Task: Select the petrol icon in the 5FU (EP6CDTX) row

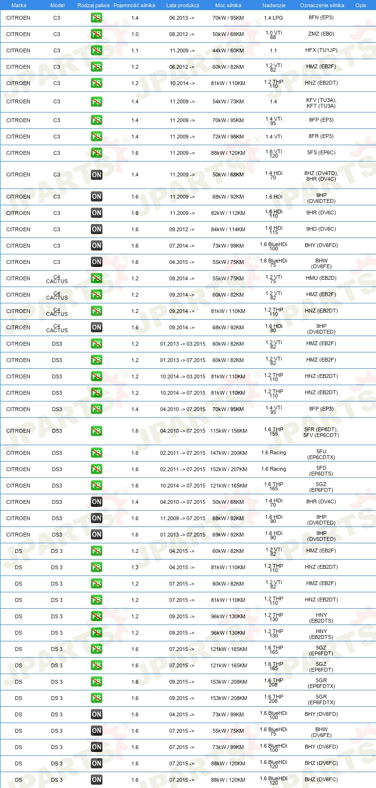Action: click(x=97, y=453)
